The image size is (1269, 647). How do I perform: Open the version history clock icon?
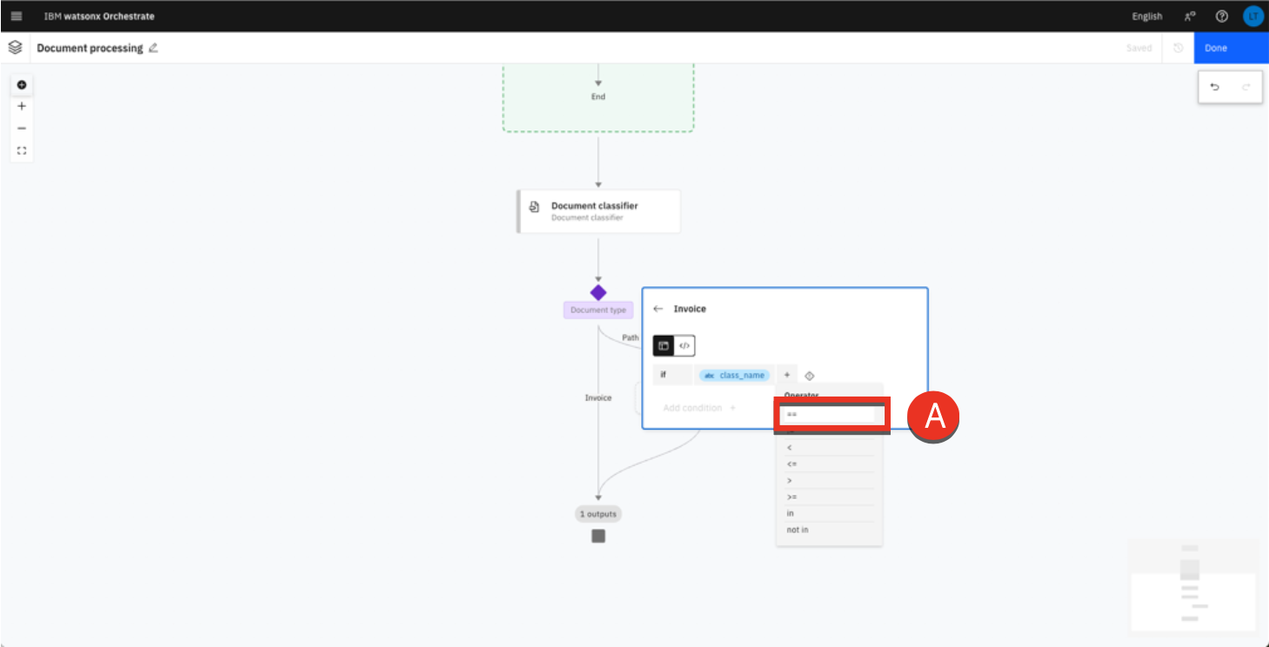tap(1178, 48)
